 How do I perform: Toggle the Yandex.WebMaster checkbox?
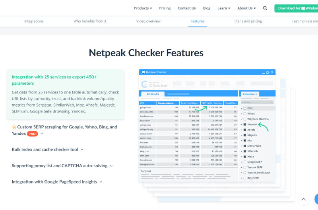tap(245, 173)
